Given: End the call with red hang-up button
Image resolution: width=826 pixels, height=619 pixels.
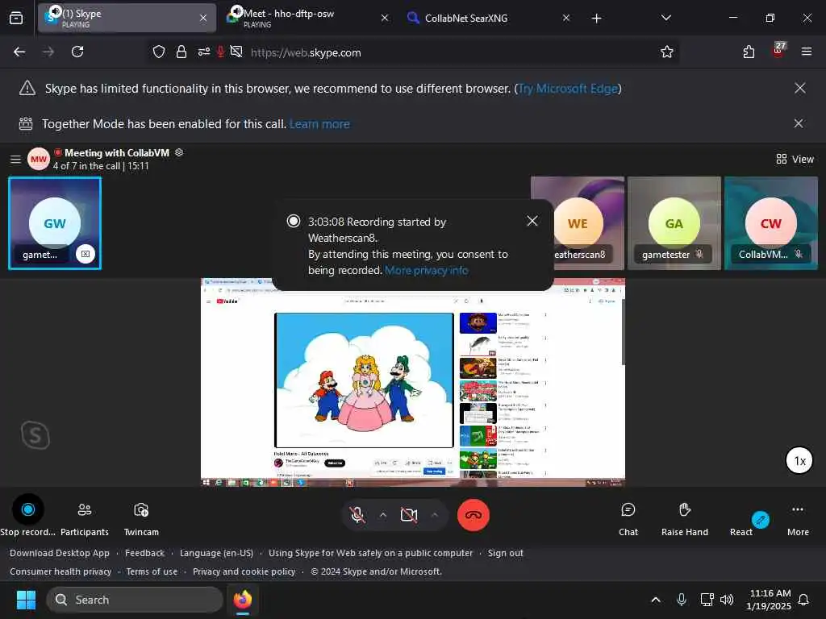Looking at the screenshot, I should (x=473, y=515).
